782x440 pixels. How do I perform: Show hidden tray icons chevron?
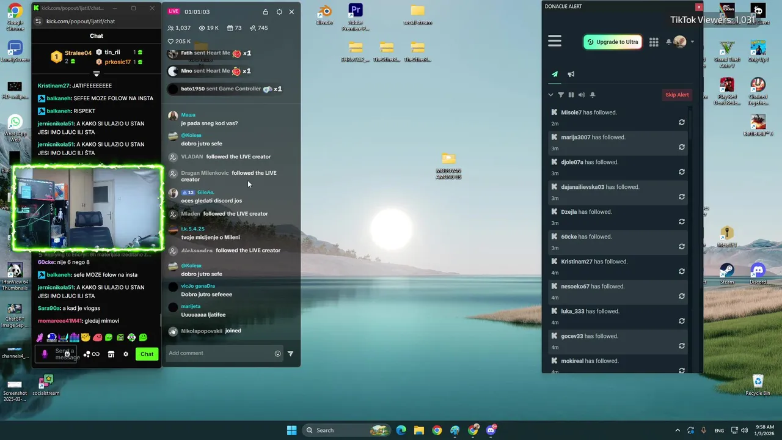(x=677, y=430)
